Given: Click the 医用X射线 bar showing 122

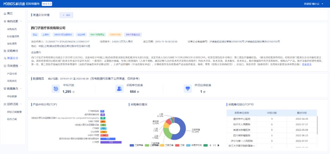Looking at the screenshot, I should tap(108, 139).
